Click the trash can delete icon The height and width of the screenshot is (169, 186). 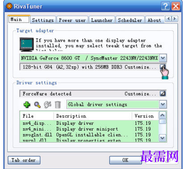pos(58,105)
